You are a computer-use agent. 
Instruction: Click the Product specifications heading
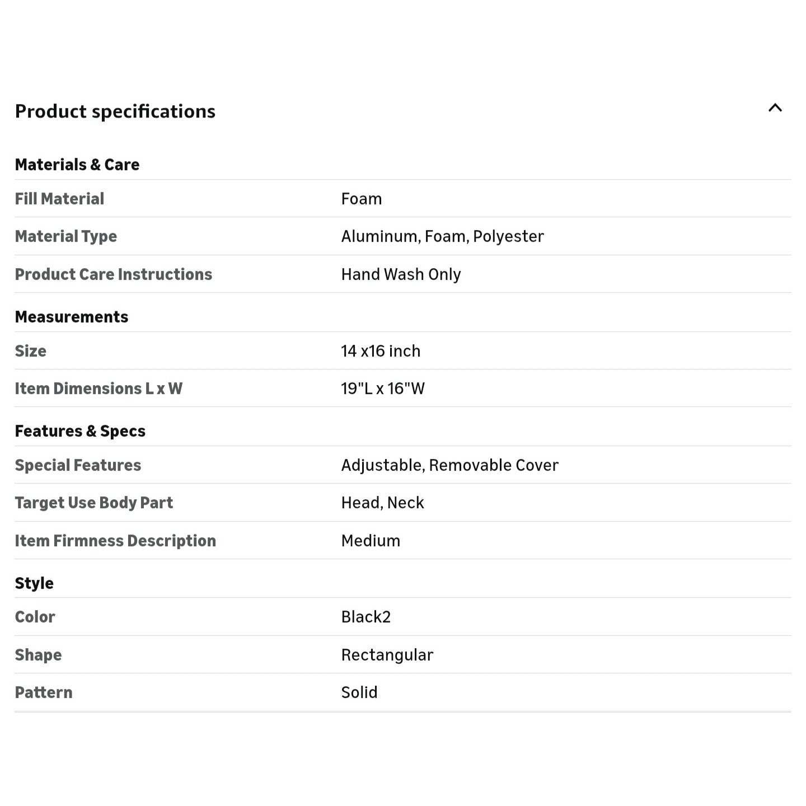[115, 111]
